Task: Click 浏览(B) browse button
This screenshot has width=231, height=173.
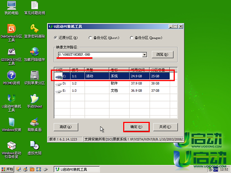Action: (162, 55)
